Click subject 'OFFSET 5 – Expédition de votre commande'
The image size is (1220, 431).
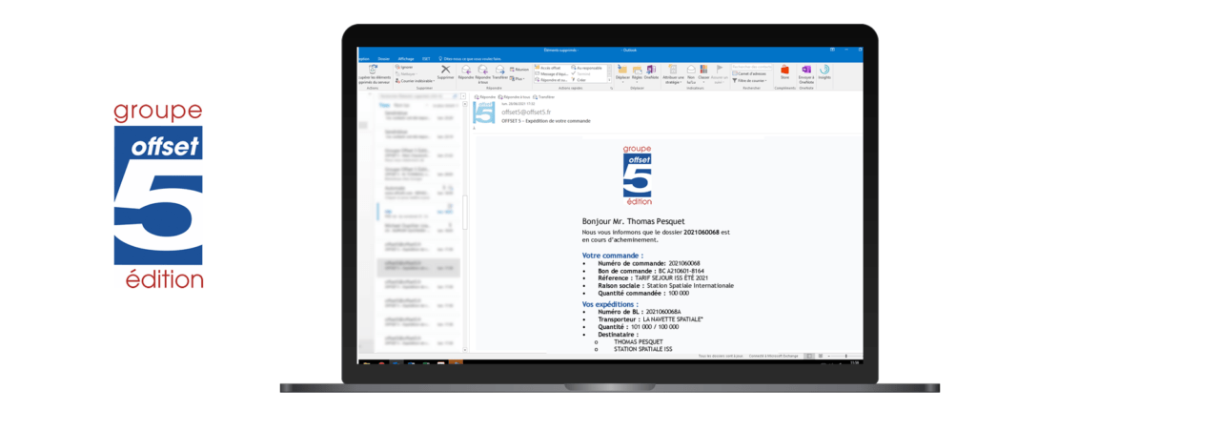tap(546, 121)
